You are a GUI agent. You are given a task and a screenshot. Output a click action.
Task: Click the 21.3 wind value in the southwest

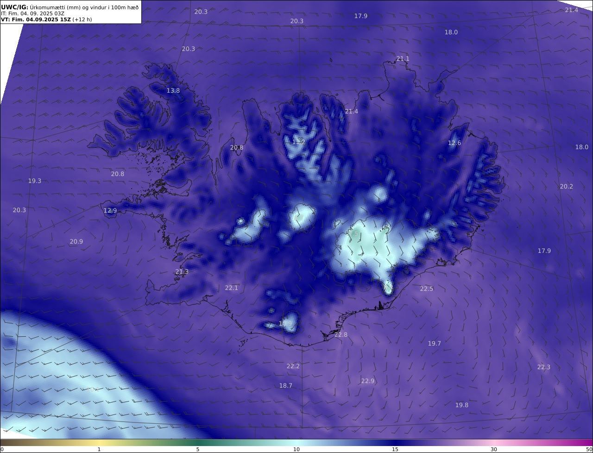click(x=182, y=272)
